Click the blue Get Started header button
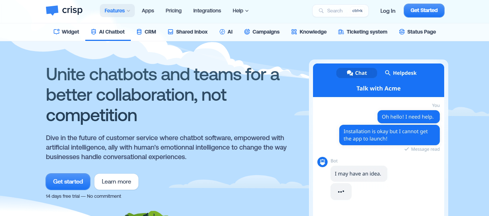This screenshot has height=216, width=489. pyautogui.click(x=424, y=11)
